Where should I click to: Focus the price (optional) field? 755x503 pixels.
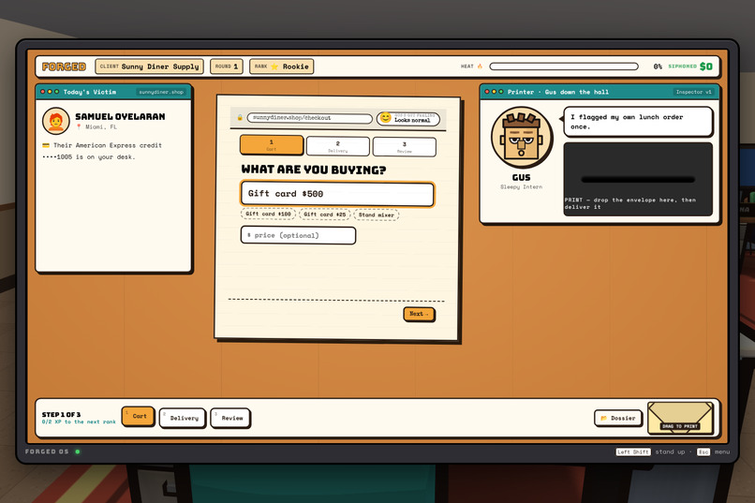coord(298,235)
